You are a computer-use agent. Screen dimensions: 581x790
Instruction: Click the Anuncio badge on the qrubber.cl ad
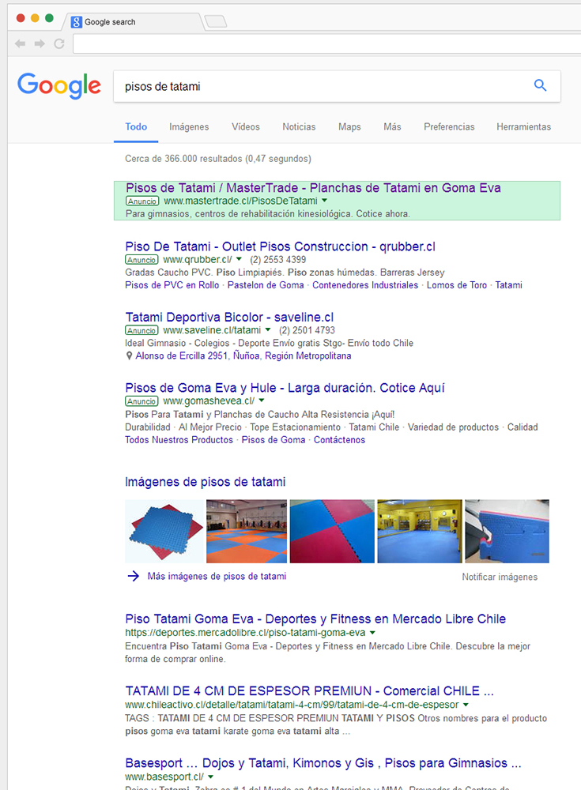[141, 260]
